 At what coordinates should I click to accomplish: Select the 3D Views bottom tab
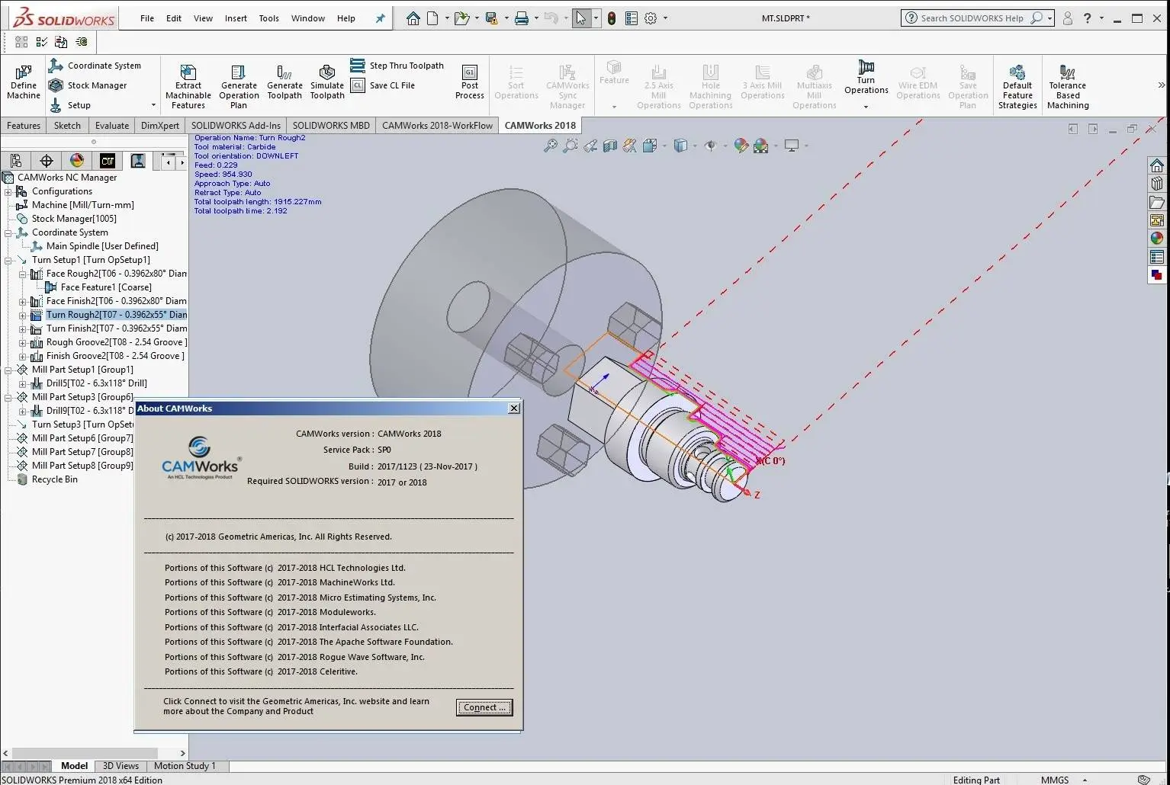[121, 766]
